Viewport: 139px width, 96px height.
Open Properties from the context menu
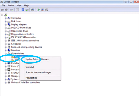pos(31,78)
